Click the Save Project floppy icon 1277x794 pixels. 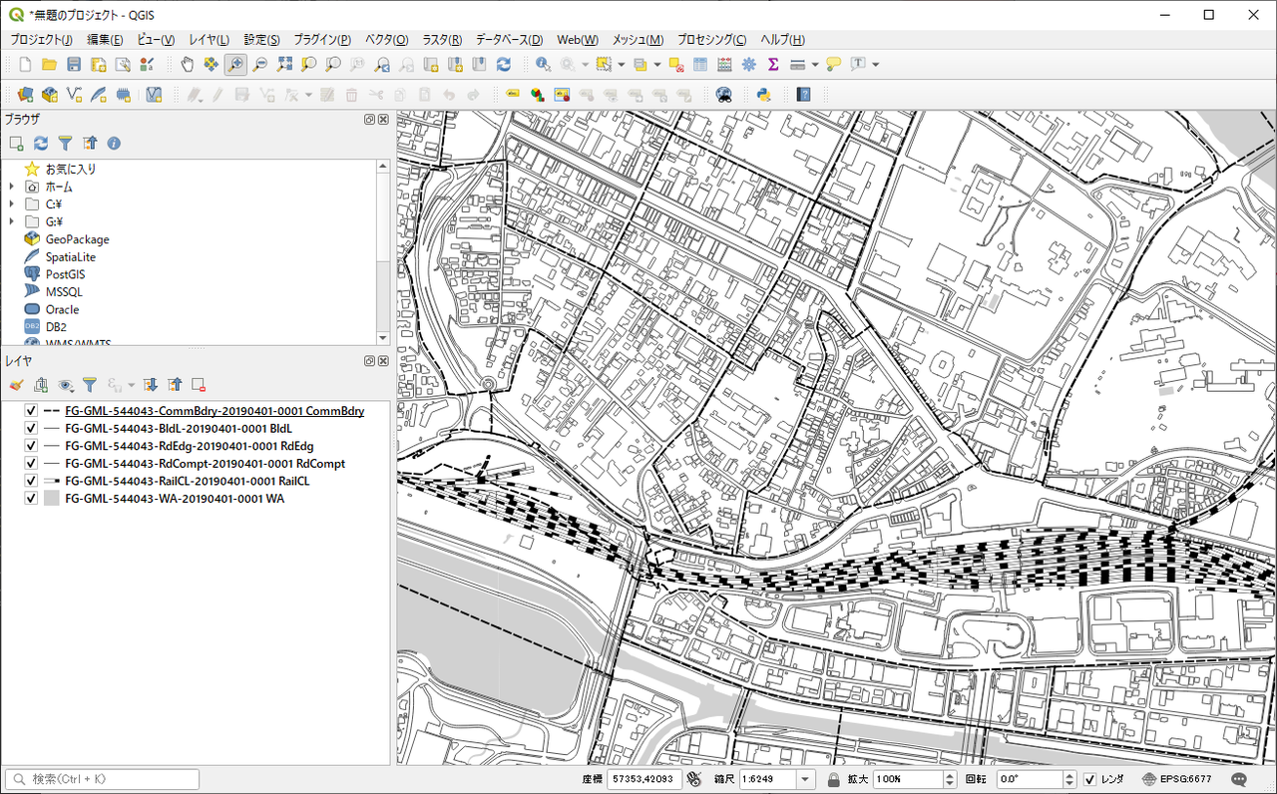point(74,65)
